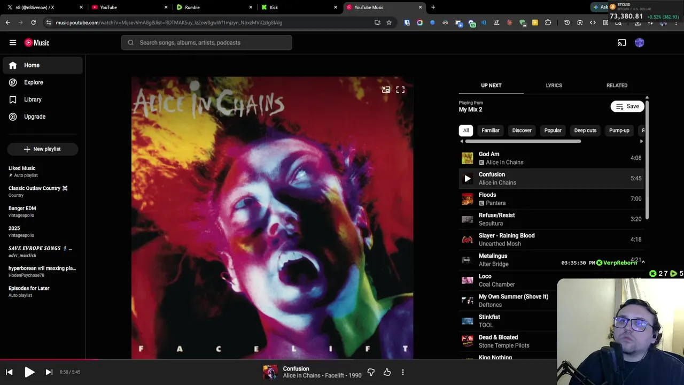This screenshot has width=684, height=385.
Task: Open Liked Music playlist
Action: 43,172
